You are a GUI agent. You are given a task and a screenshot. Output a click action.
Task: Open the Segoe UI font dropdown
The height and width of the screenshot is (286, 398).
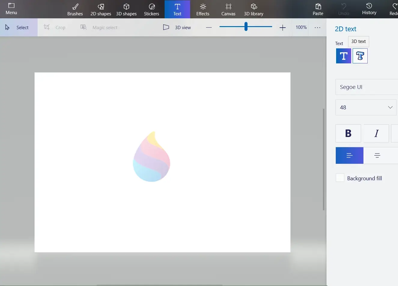click(x=366, y=87)
